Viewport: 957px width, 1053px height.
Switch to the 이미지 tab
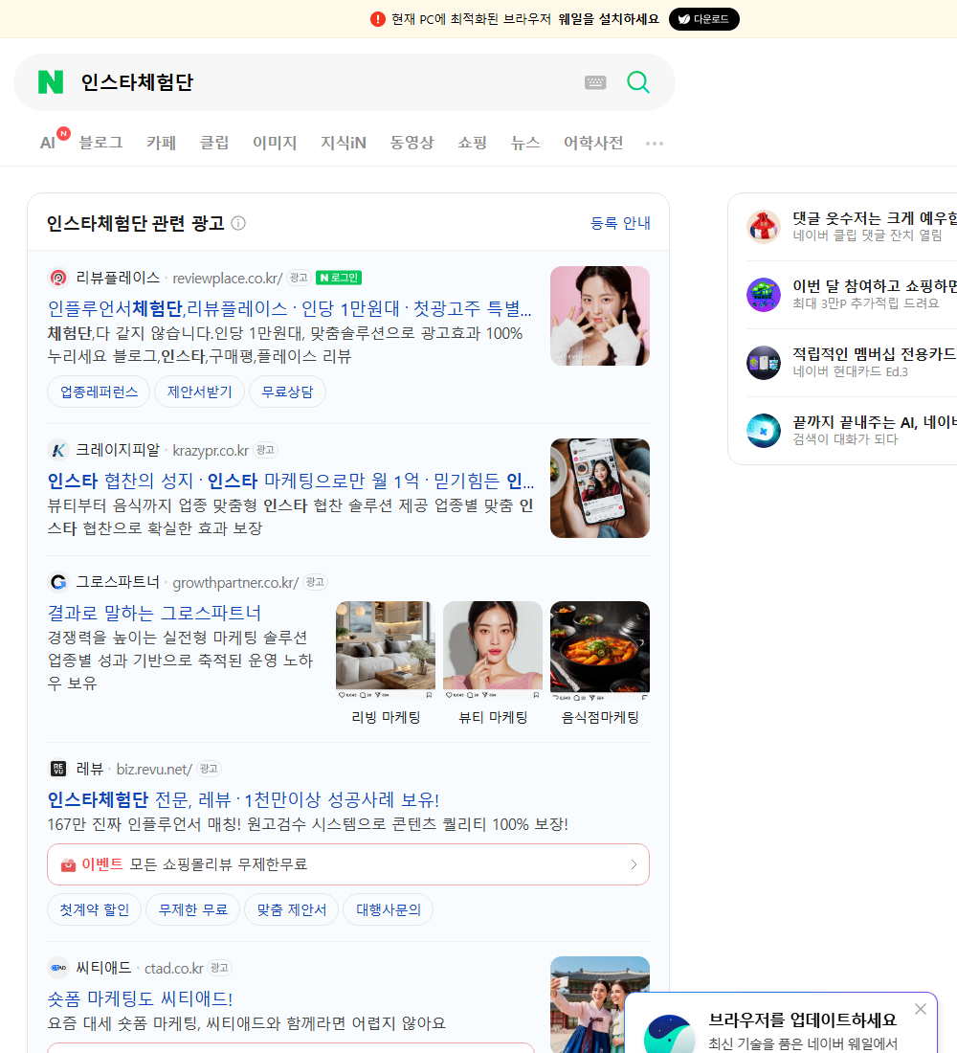point(275,143)
